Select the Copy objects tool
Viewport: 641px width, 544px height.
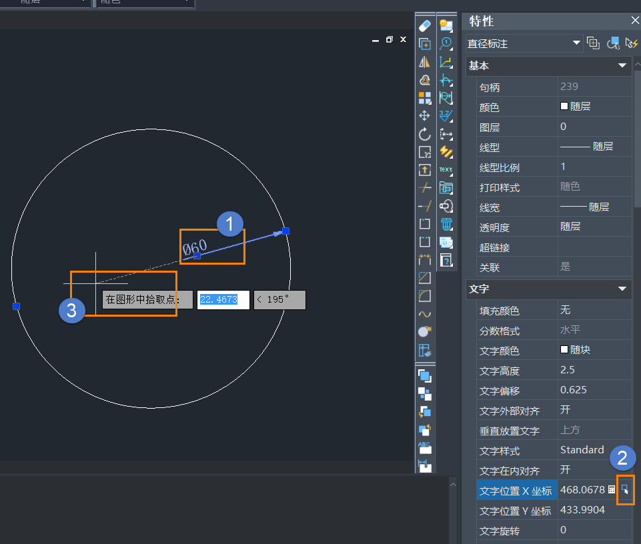pyautogui.click(x=425, y=44)
